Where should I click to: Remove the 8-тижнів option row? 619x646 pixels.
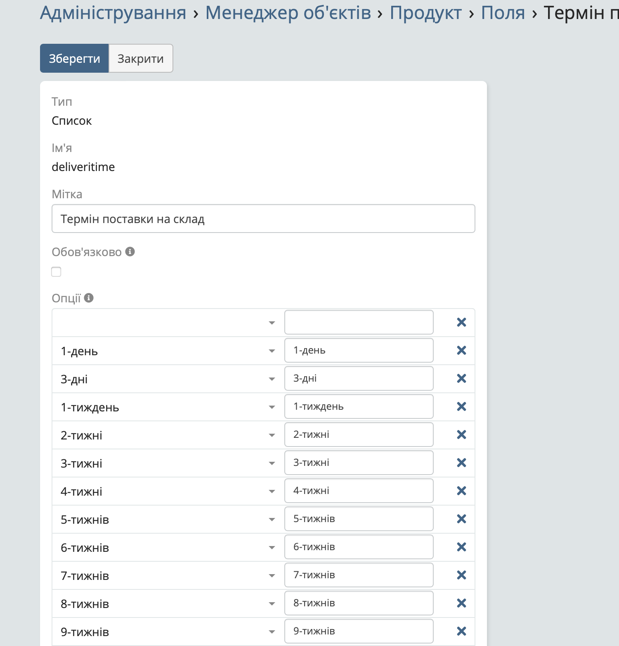click(x=461, y=603)
